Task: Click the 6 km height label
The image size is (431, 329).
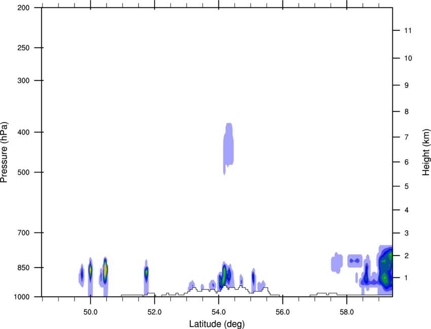Action: pos(407,162)
